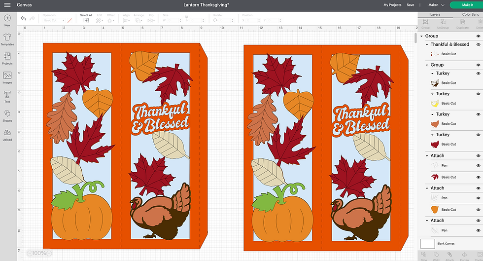Hide the yellow Turkey layer
The image size is (483, 261).
tap(479, 94)
